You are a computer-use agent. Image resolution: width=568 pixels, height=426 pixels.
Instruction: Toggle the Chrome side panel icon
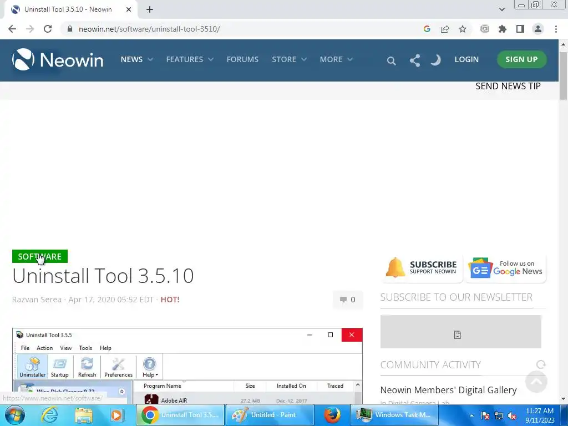pos(520,29)
